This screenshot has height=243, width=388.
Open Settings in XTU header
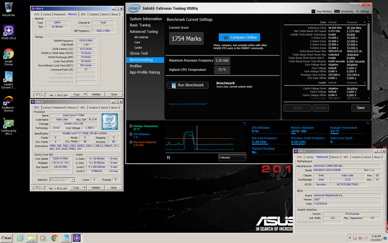tap(362, 11)
